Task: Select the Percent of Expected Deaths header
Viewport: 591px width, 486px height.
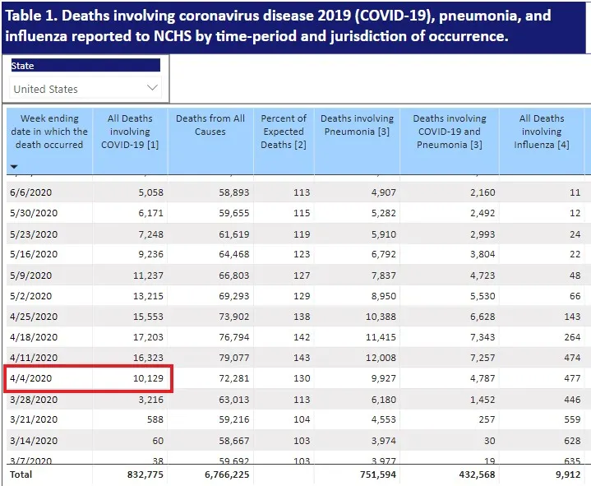Action: tap(284, 132)
